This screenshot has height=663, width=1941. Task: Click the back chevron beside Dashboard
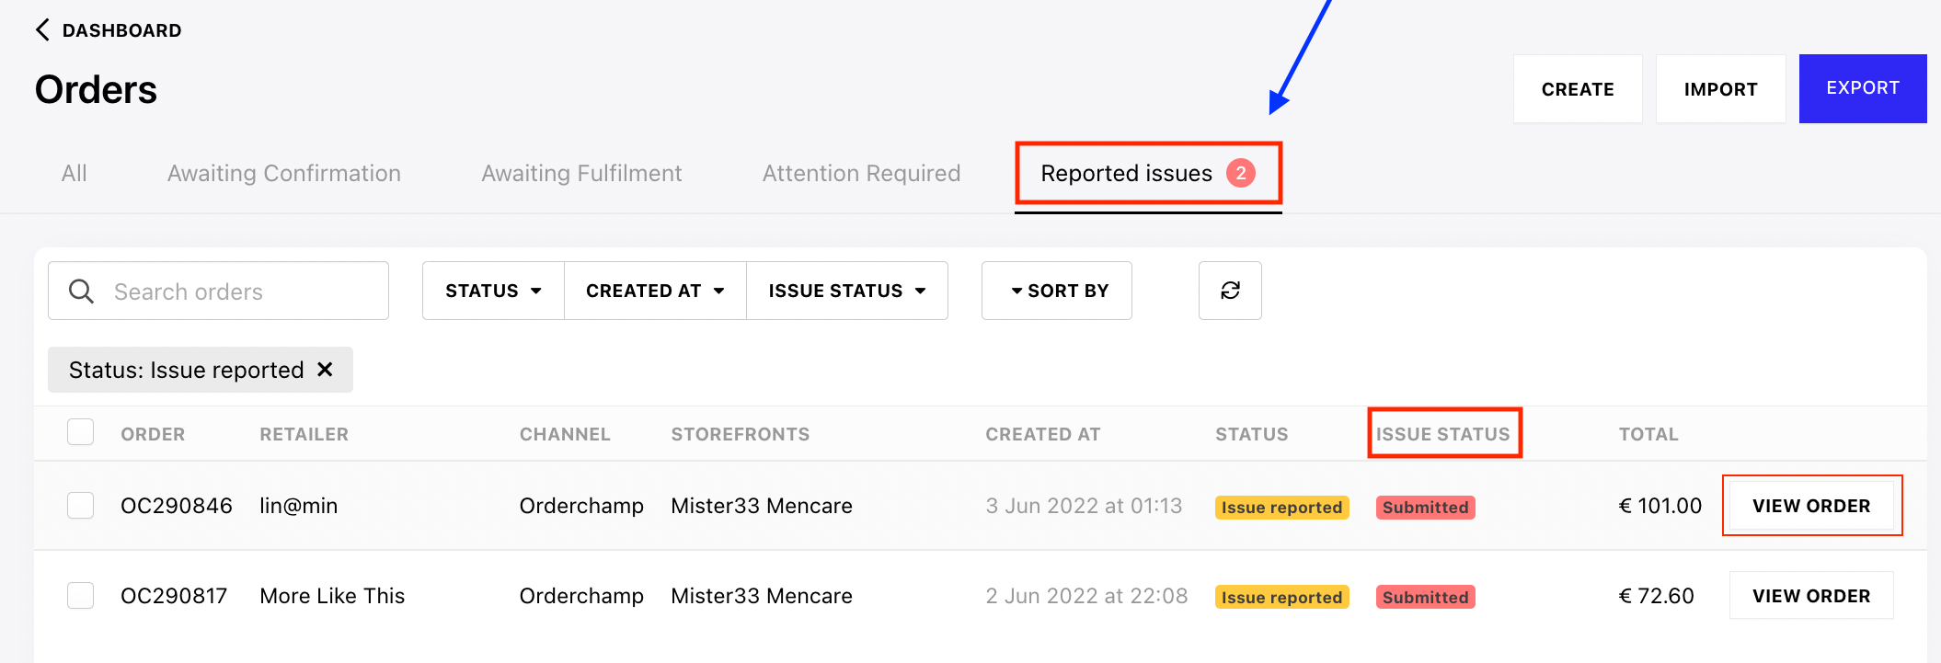click(x=42, y=30)
